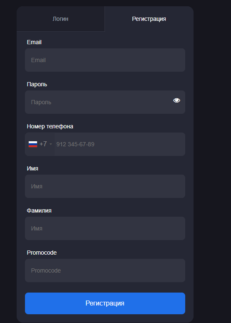Click into the Promocode input field

pyautogui.click(x=105, y=270)
